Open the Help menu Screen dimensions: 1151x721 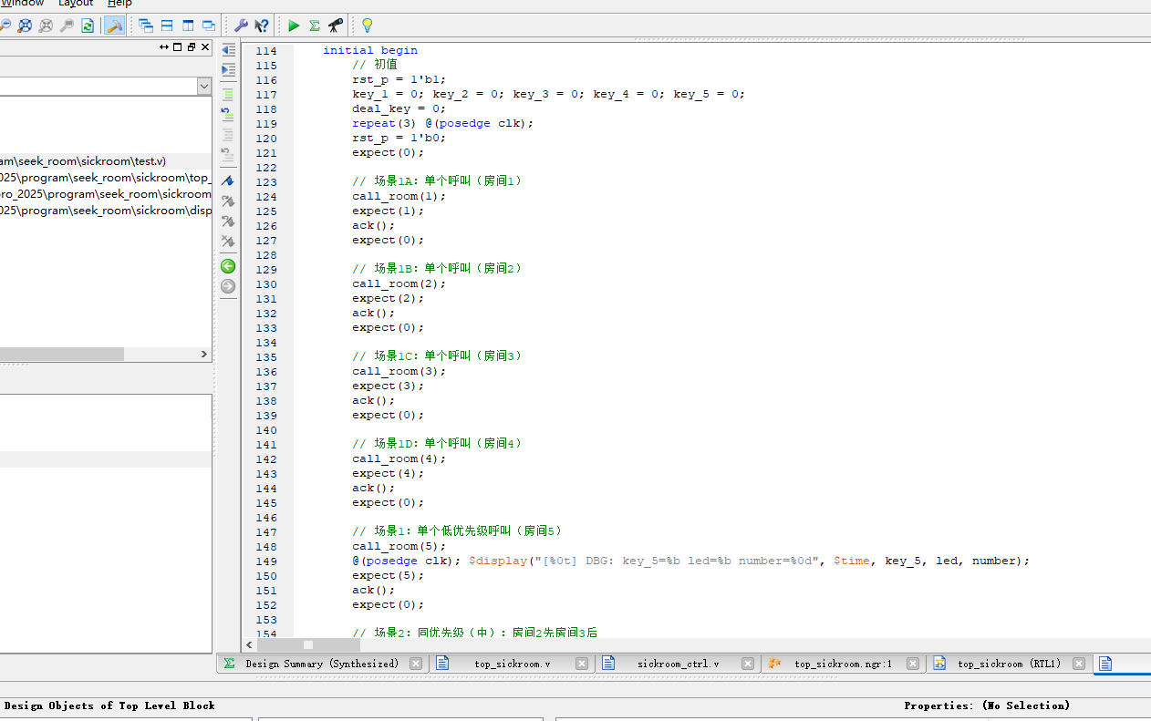119,4
